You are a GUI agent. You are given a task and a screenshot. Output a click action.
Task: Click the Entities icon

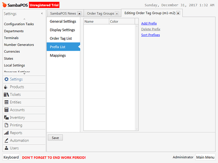click(6, 102)
